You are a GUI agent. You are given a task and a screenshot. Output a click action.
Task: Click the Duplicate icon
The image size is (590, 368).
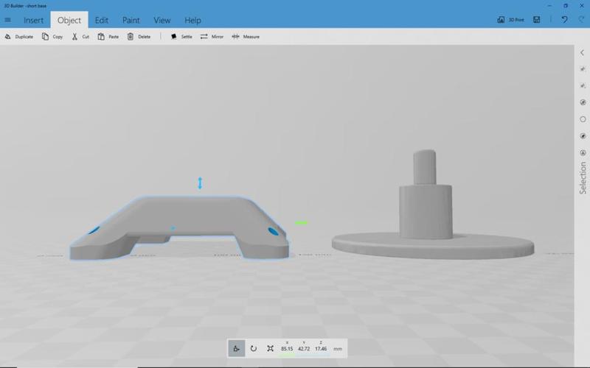click(x=7, y=36)
